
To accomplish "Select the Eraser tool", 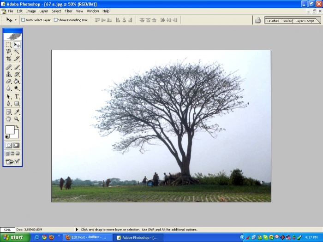I will click(8, 81).
